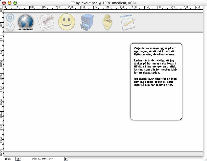The width and height of the screenshot is (207, 161).
Task: Click the document icon in status bar
Action: tap(18, 159)
